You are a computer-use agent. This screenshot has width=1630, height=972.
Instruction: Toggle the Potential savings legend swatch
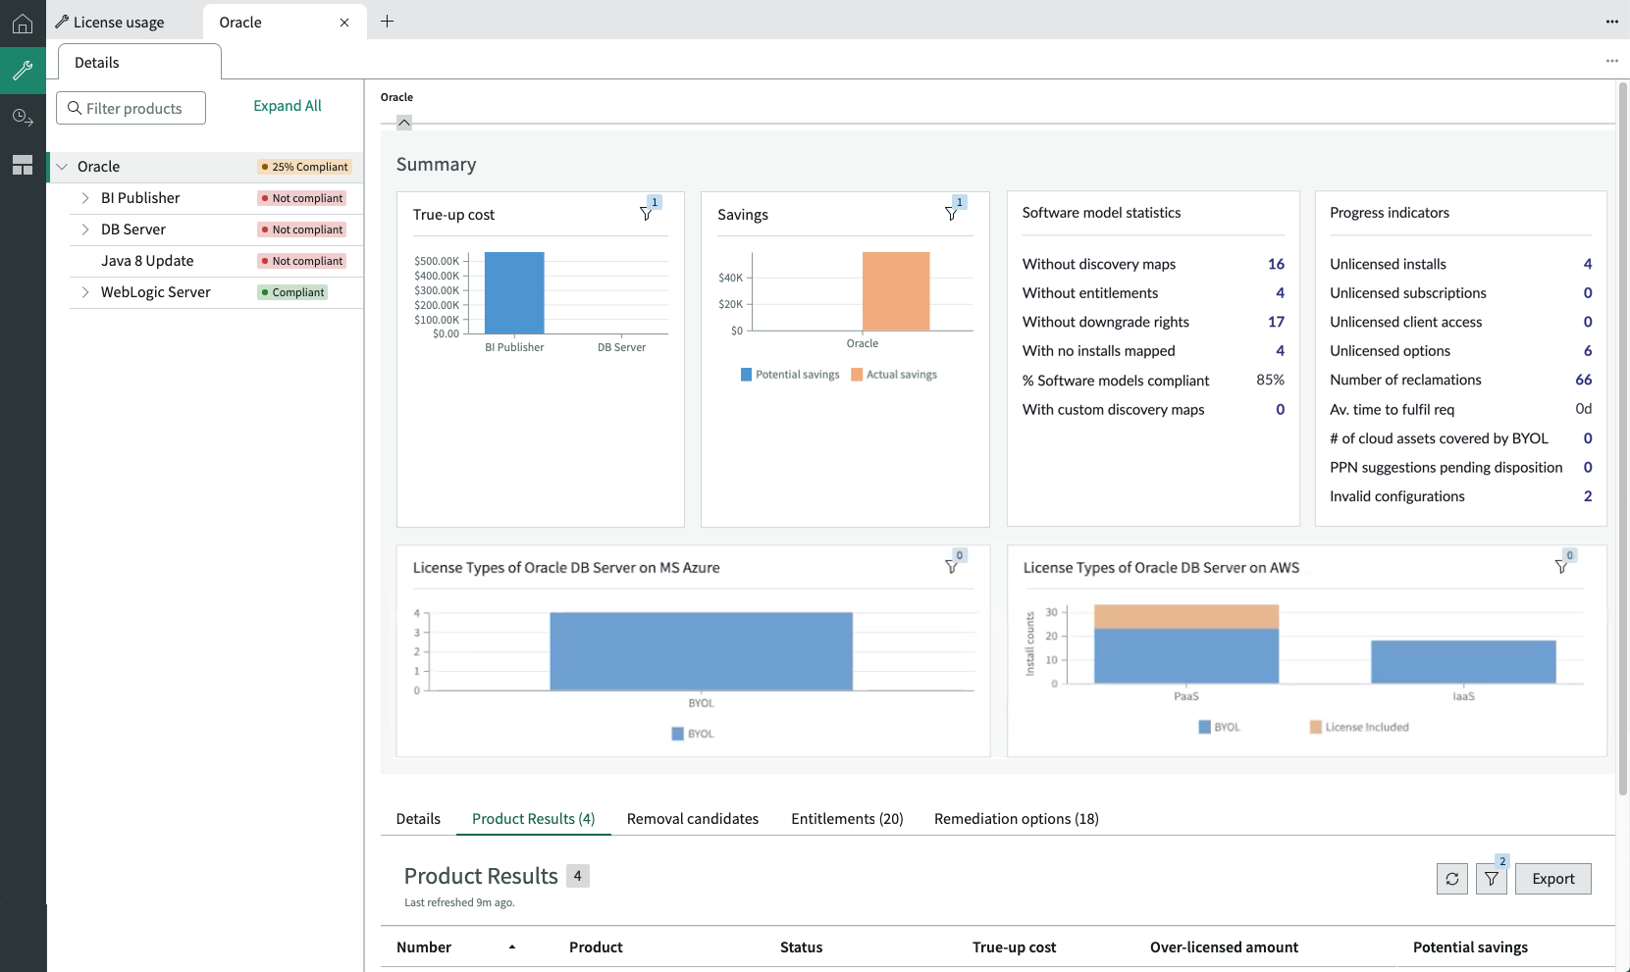pyautogui.click(x=746, y=375)
